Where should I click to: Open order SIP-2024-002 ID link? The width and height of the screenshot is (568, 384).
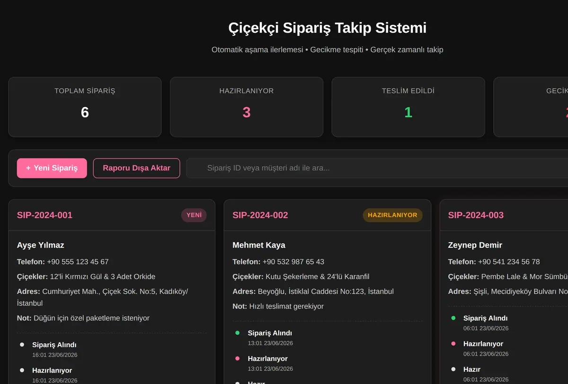260,215
